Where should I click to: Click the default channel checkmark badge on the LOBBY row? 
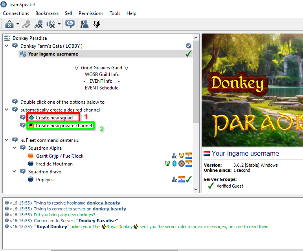[x=189, y=46]
